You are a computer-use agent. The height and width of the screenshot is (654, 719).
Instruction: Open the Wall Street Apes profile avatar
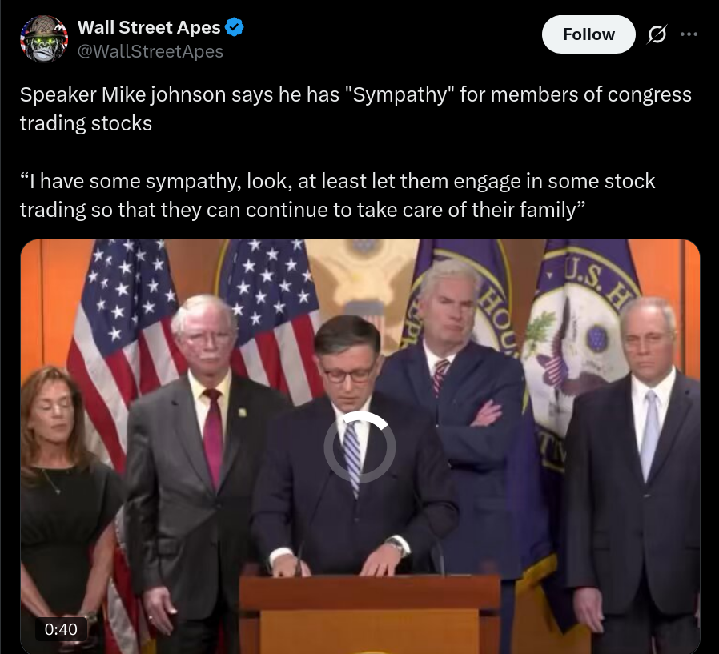point(43,38)
